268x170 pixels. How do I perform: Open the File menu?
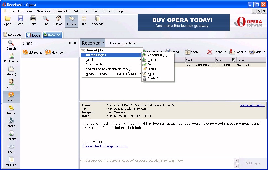(x=12, y=11)
